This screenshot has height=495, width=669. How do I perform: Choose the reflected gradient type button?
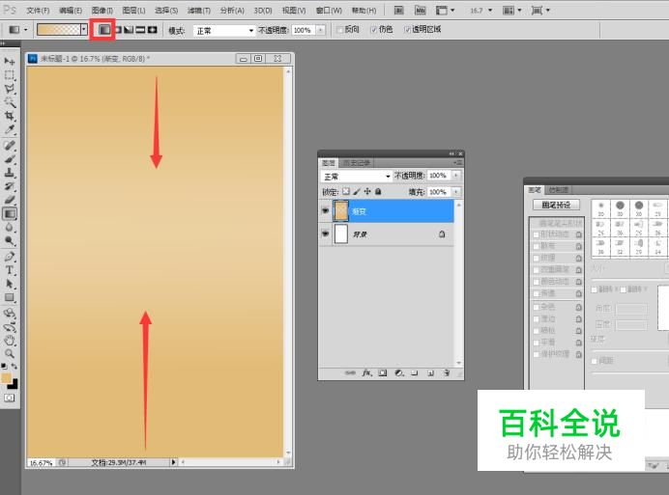(140, 29)
